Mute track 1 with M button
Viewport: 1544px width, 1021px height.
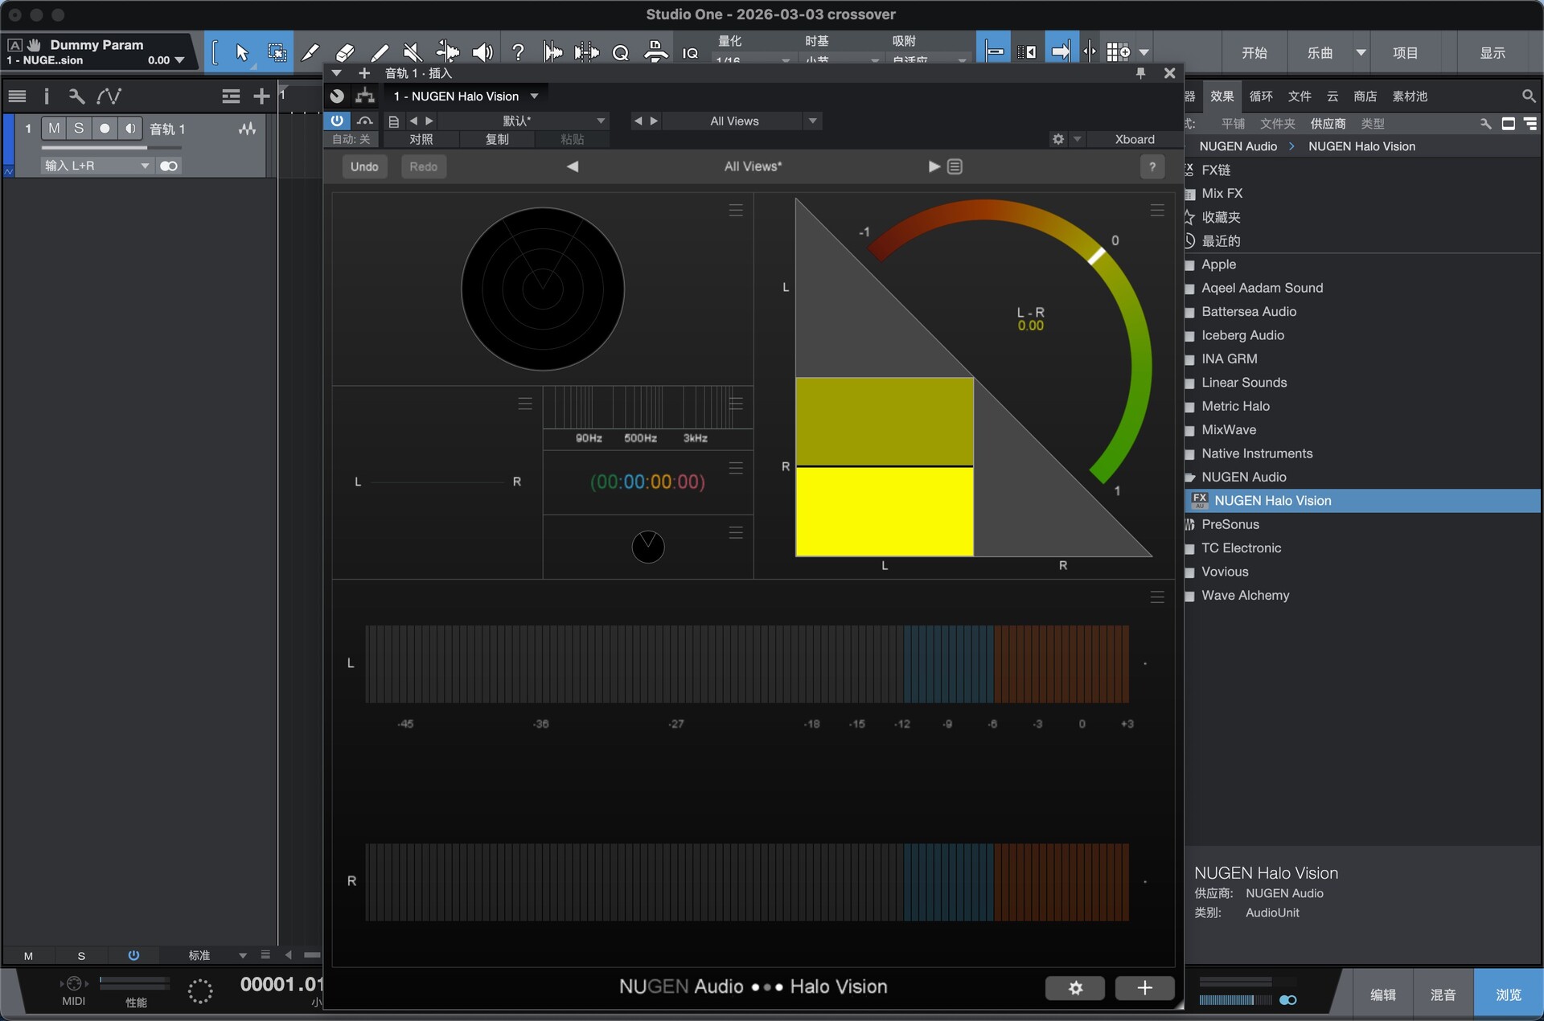tap(54, 129)
